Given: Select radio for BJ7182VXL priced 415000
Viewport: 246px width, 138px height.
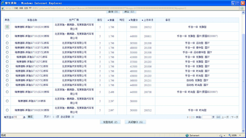Looking at the screenshot, I should [x=7, y=66].
